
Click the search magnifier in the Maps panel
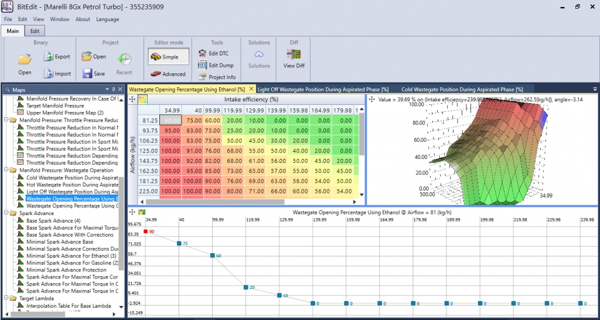7,90
